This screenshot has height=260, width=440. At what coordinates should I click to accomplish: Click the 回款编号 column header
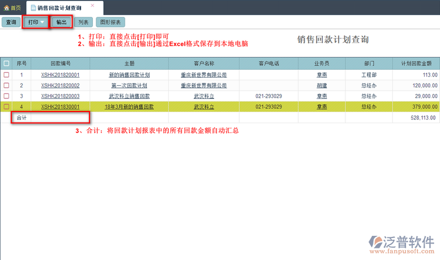click(60, 64)
